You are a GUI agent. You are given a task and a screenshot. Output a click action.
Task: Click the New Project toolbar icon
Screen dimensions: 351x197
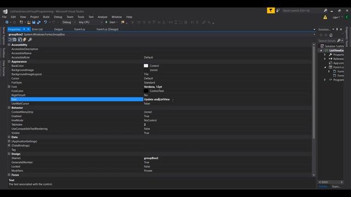(x=21, y=22)
